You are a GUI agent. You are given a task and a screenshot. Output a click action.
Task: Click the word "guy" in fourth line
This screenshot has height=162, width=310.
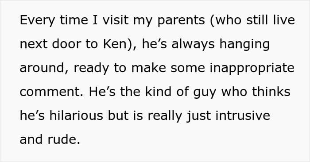tap(205, 93)
